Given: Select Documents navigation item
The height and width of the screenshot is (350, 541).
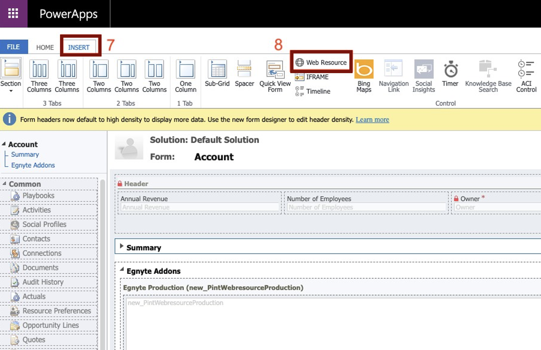Looking at the screenshot, I should (x=49, y=267).
